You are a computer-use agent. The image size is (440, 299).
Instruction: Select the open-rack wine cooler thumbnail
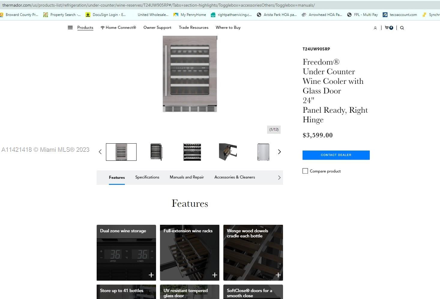click(x=228, y=152)
